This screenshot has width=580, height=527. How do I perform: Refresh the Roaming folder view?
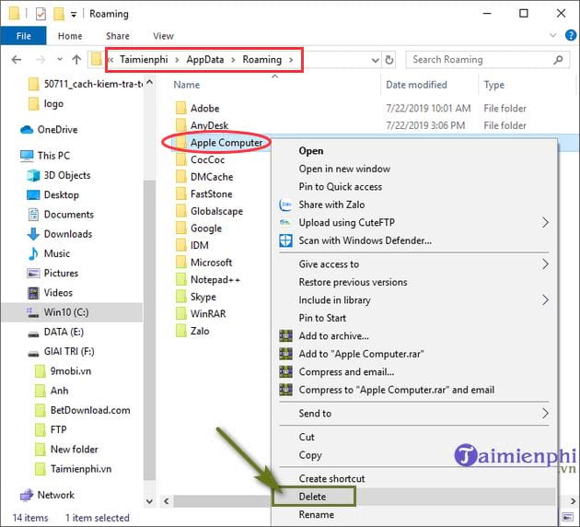pos(389,60)
